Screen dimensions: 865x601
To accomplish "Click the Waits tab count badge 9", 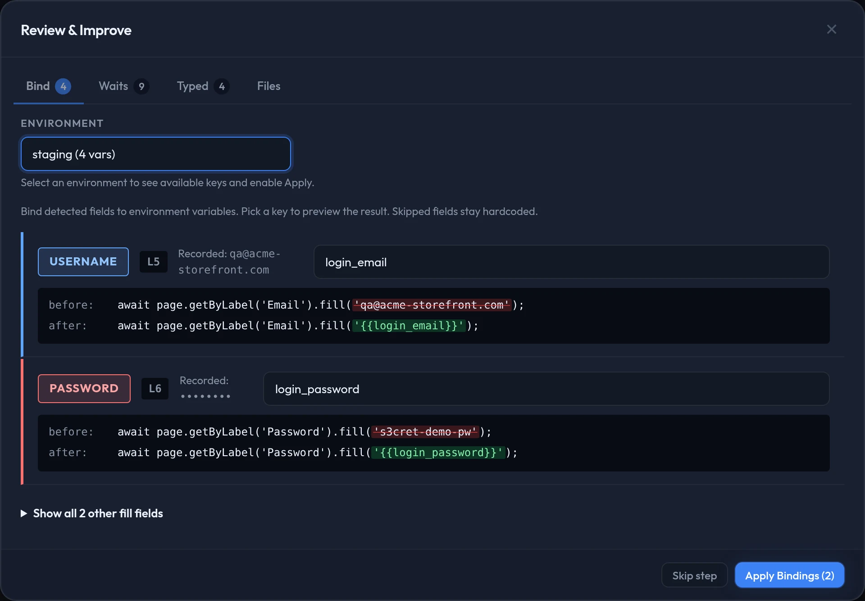I will (141, 86).
